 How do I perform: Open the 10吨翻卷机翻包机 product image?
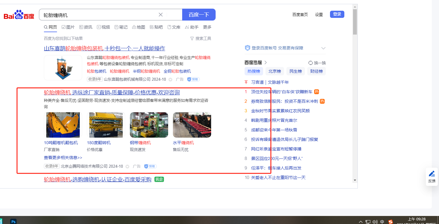(x=63, y=125)
